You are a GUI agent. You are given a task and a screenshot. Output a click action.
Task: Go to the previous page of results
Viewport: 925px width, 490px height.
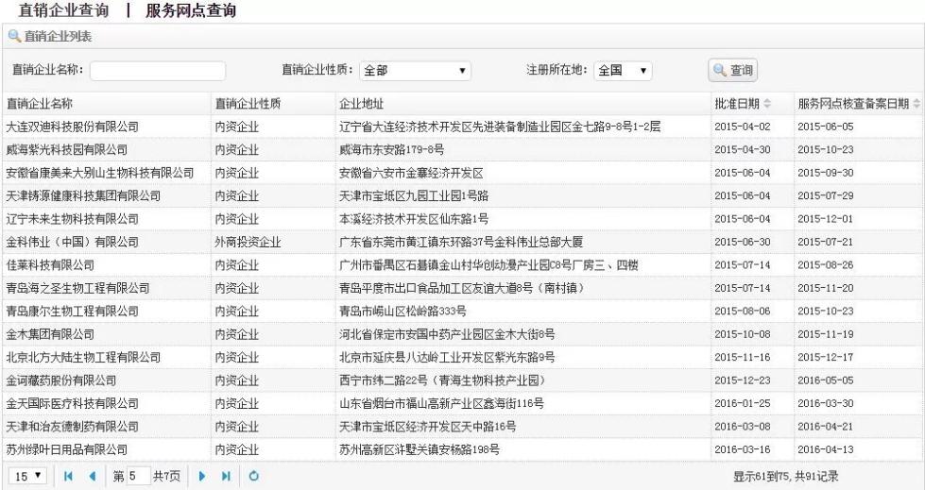tap(91, 474)
